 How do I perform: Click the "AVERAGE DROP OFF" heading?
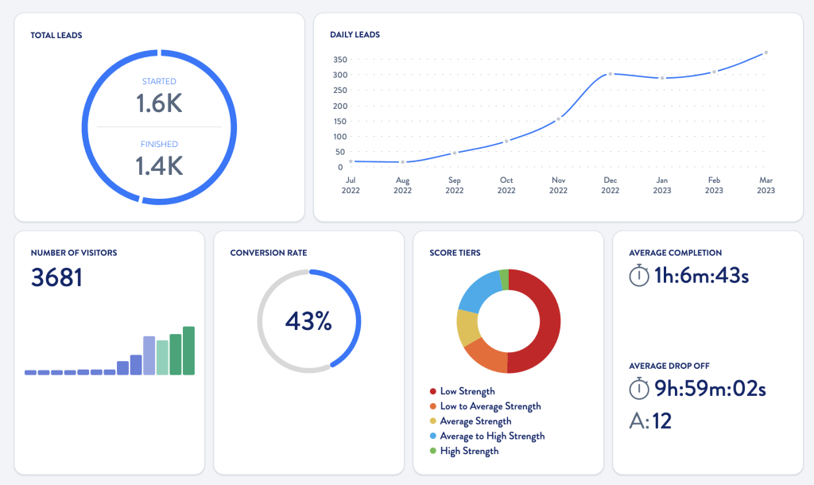[x=669, y=366]
